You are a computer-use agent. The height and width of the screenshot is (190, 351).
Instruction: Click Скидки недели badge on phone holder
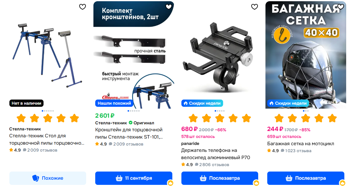pyautogui.click(x=202, y=103)
